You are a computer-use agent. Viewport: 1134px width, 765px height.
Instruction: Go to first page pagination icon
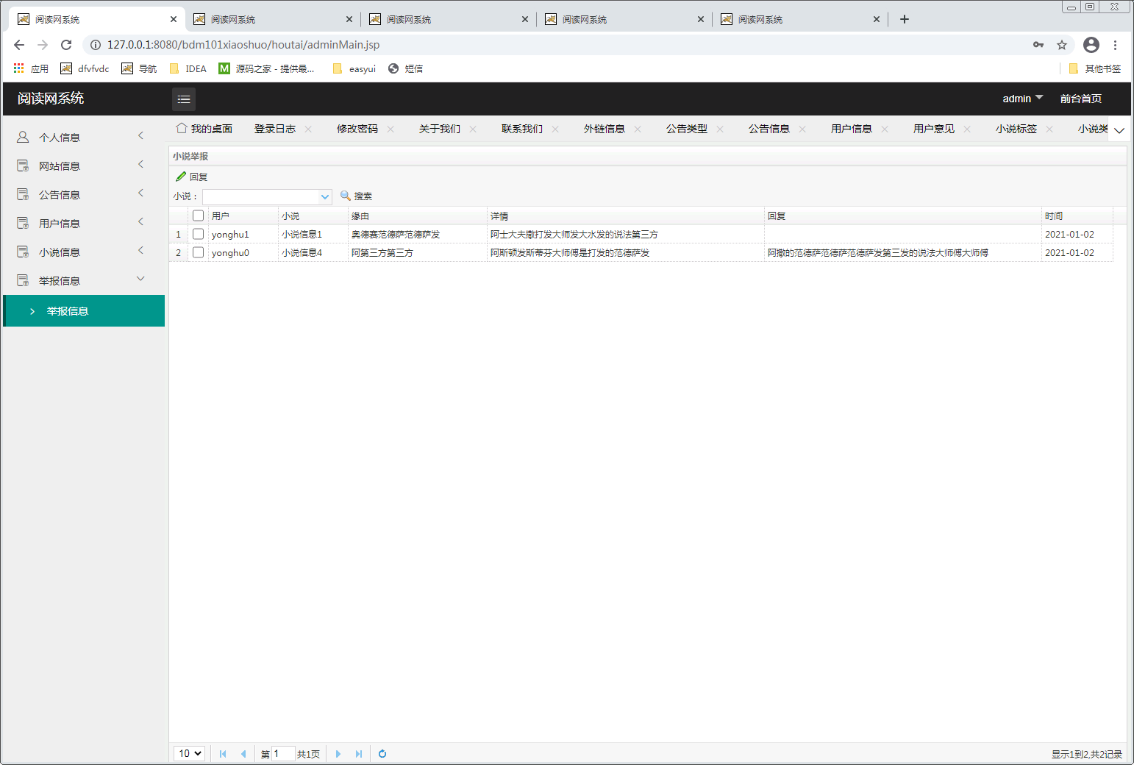[x=223, y=754]
